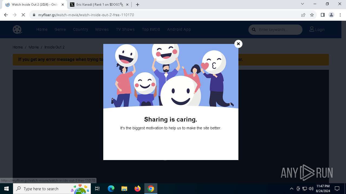Click the Chrome taskbar icon
This screenshot has height=194, width=346.
click(x=151, y=189)
